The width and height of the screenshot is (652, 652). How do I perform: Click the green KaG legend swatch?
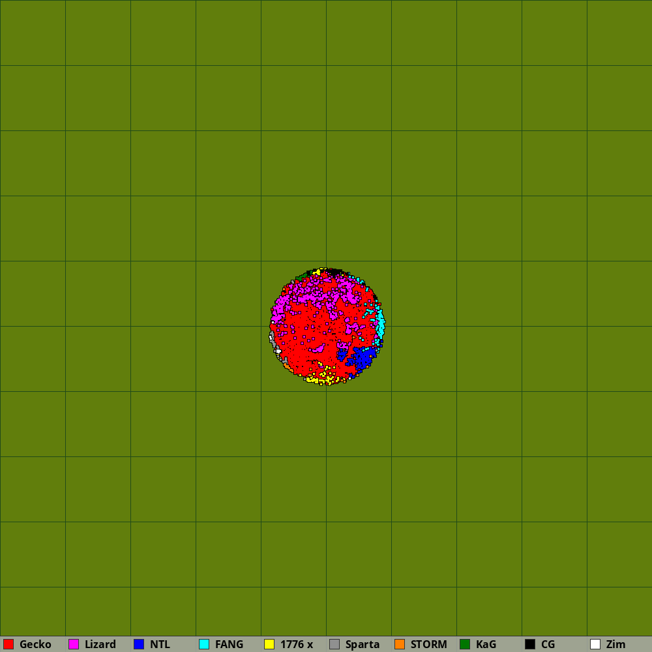[465, 644]
